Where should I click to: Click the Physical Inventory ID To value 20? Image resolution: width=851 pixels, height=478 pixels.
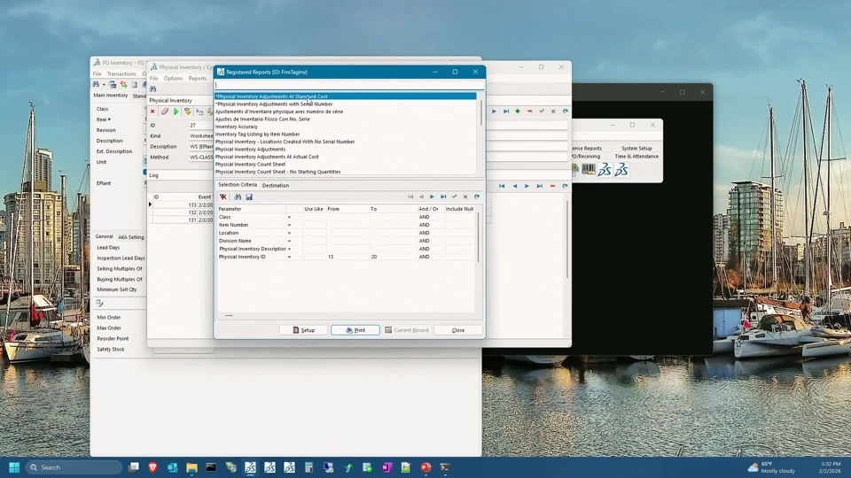(374, 257)
